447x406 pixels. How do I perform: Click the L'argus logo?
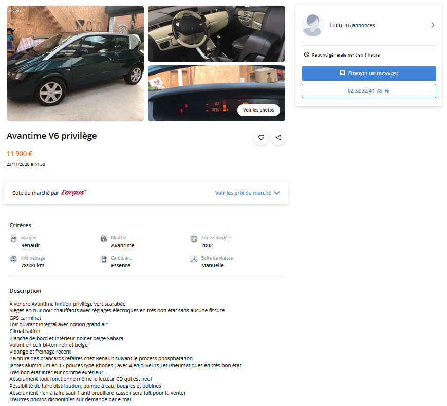coord(73,193)
